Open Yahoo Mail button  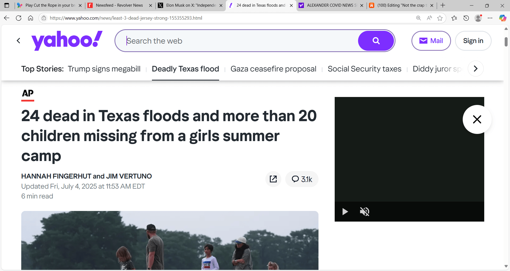[x=431, y=41]
